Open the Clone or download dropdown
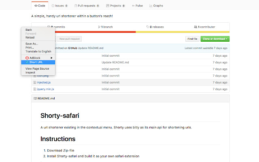 [215, 39]
